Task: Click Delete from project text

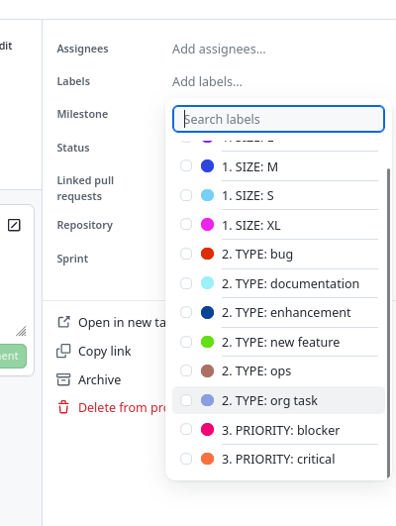Action: tap(122, 407)
